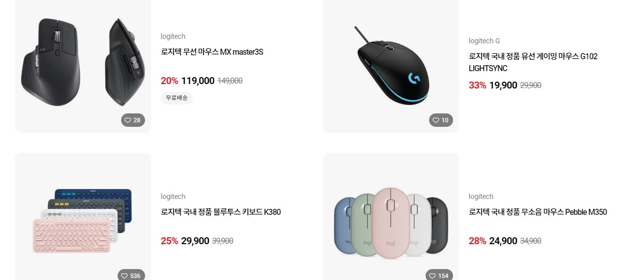Click the logitech brand above K380 keyboard
The image size is (620, 280).
[x=173, y=196]
